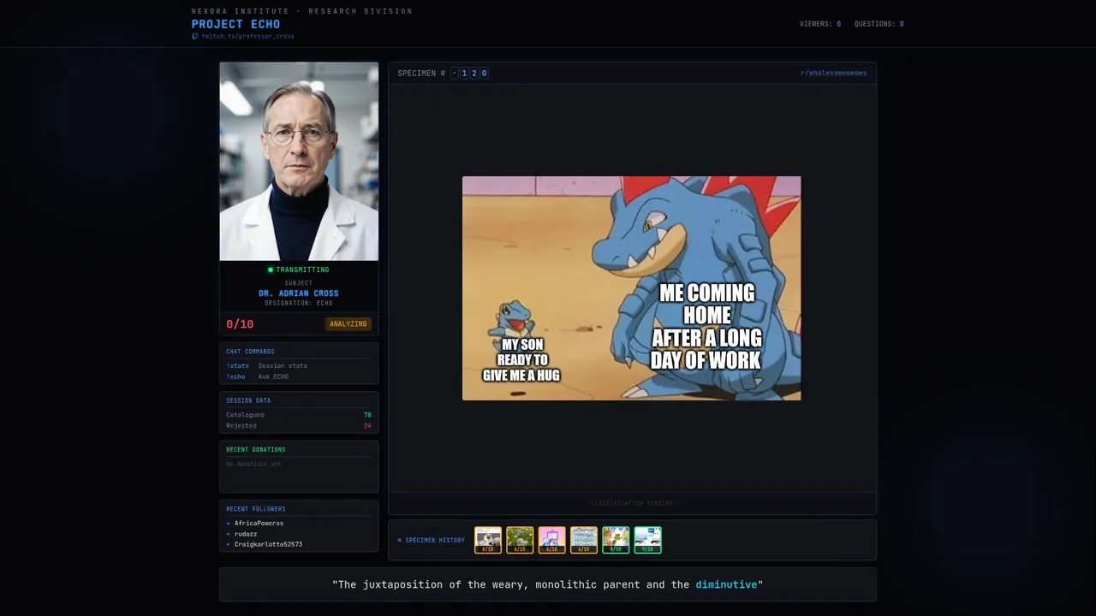Click the Twitch icon beside channel URL
The image size is (1096, 616).
[195, 37]
